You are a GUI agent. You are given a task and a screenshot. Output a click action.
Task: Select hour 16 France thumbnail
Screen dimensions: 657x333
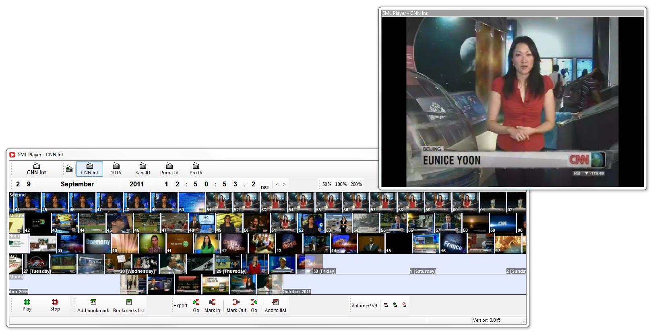click(x=453, y=243)
